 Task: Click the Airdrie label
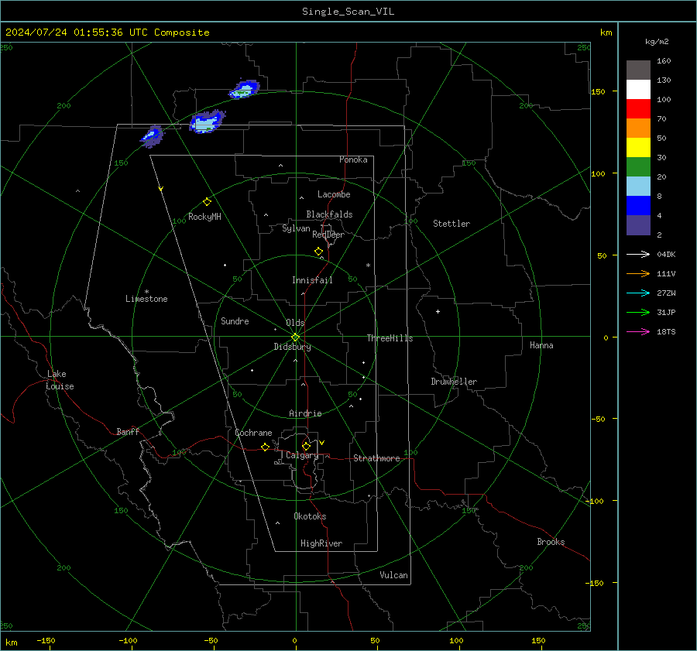pos(305,413)
